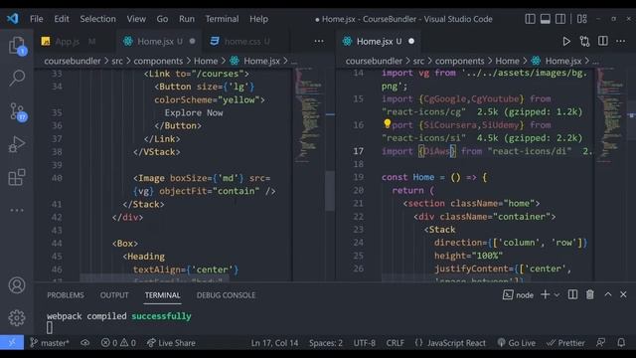Show additional views ellipsis in activity bar

17,210
